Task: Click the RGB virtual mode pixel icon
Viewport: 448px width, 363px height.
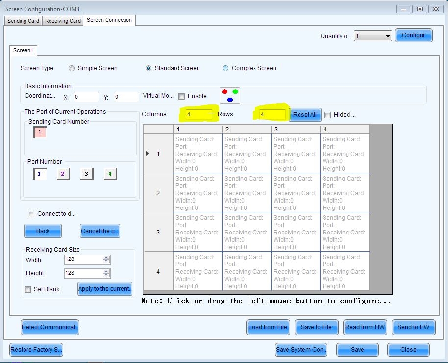Action: click(x=229, y=96)
